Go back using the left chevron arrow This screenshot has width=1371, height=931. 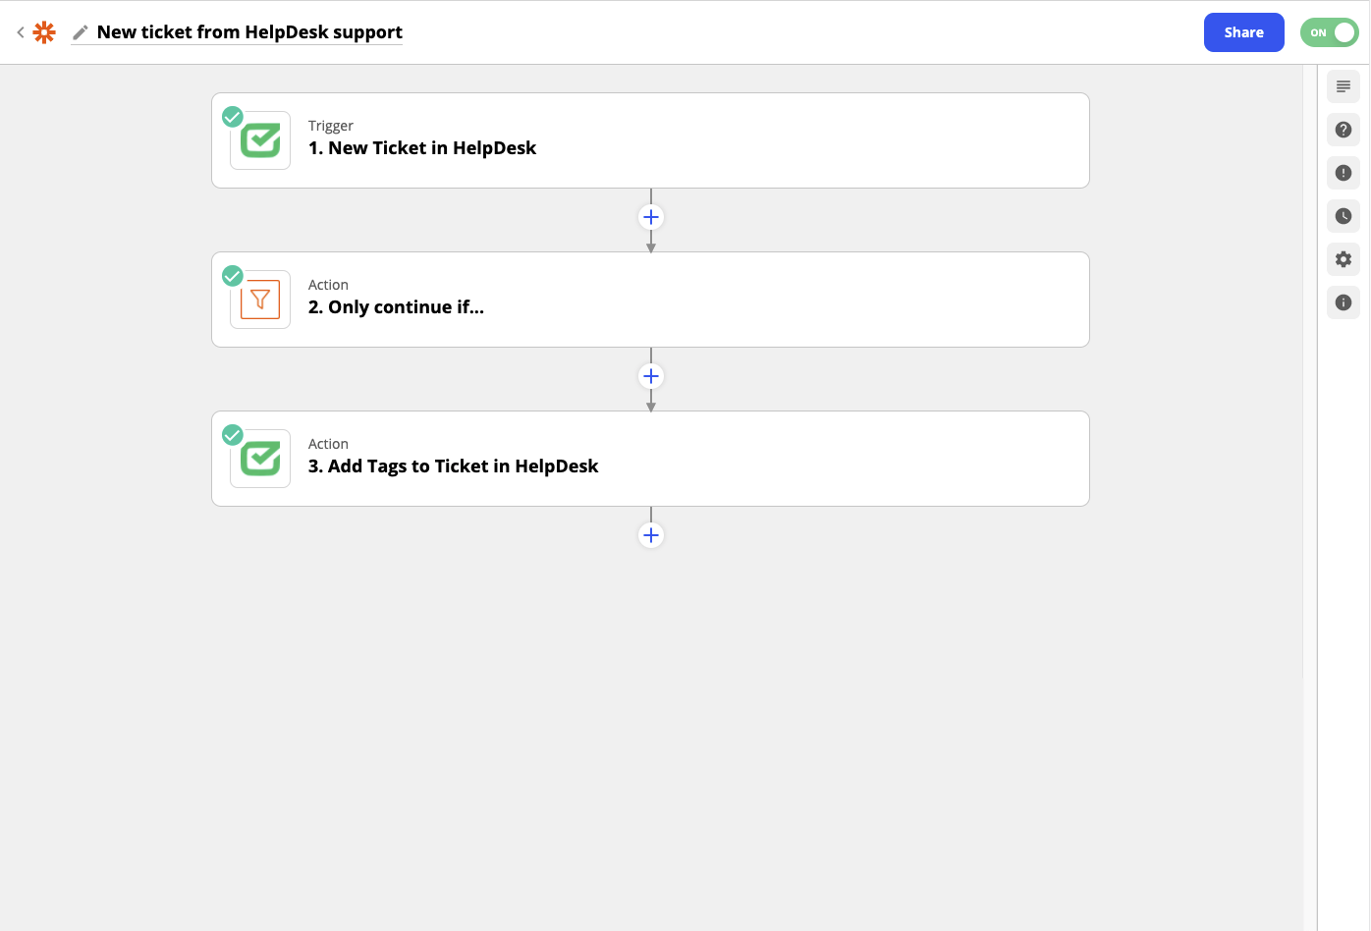[x=20, y=32]
